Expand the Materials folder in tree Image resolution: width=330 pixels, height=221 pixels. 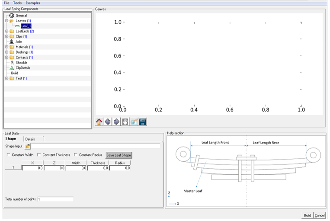pyautogui.click(x=6, y=47)
